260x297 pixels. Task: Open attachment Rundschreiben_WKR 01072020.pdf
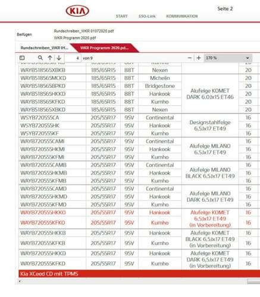tap(84, 31)
